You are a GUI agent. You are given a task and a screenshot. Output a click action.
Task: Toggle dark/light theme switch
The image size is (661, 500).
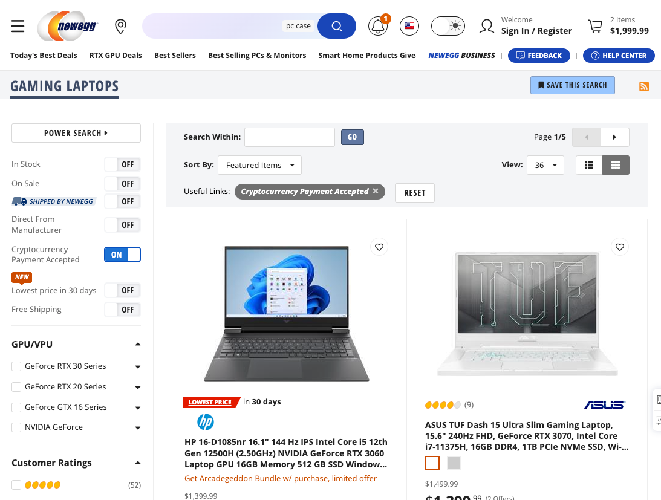448,26
